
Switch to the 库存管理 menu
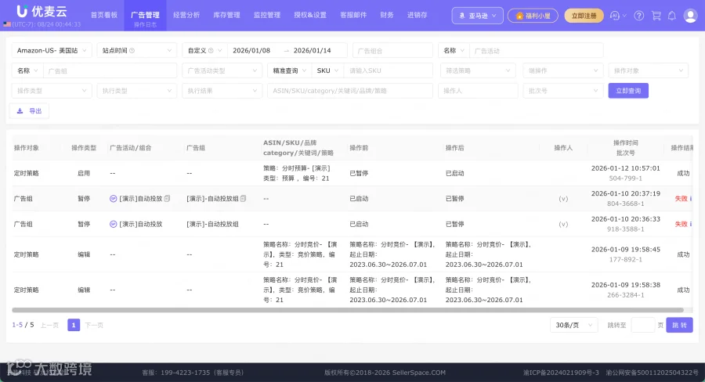tap(226, 15)
